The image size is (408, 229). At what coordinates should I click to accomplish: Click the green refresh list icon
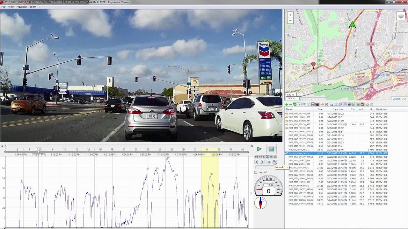click(x=295, y=104)
